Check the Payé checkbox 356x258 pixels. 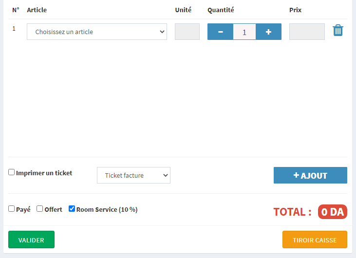coord(12,209)
